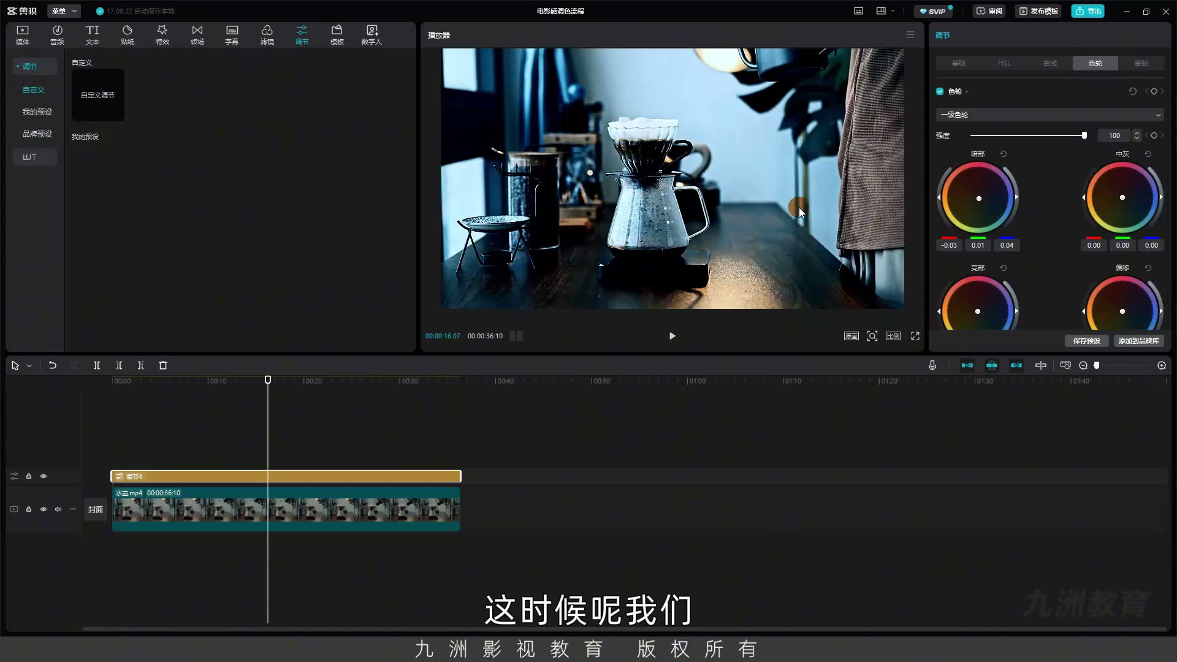Click the 保存预设 button
Image resolution: width=1177 pixels, height=662 pixels.
pyautogui.click(x=1086, y=341)
